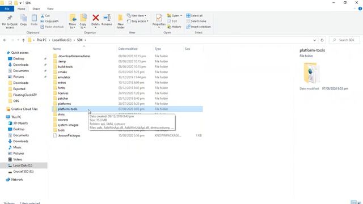Click the Refresh button beside the address bar
Image resolution: width=363 pixels, height=204 pixels.
pyautogui.click(x=322, y=40)
